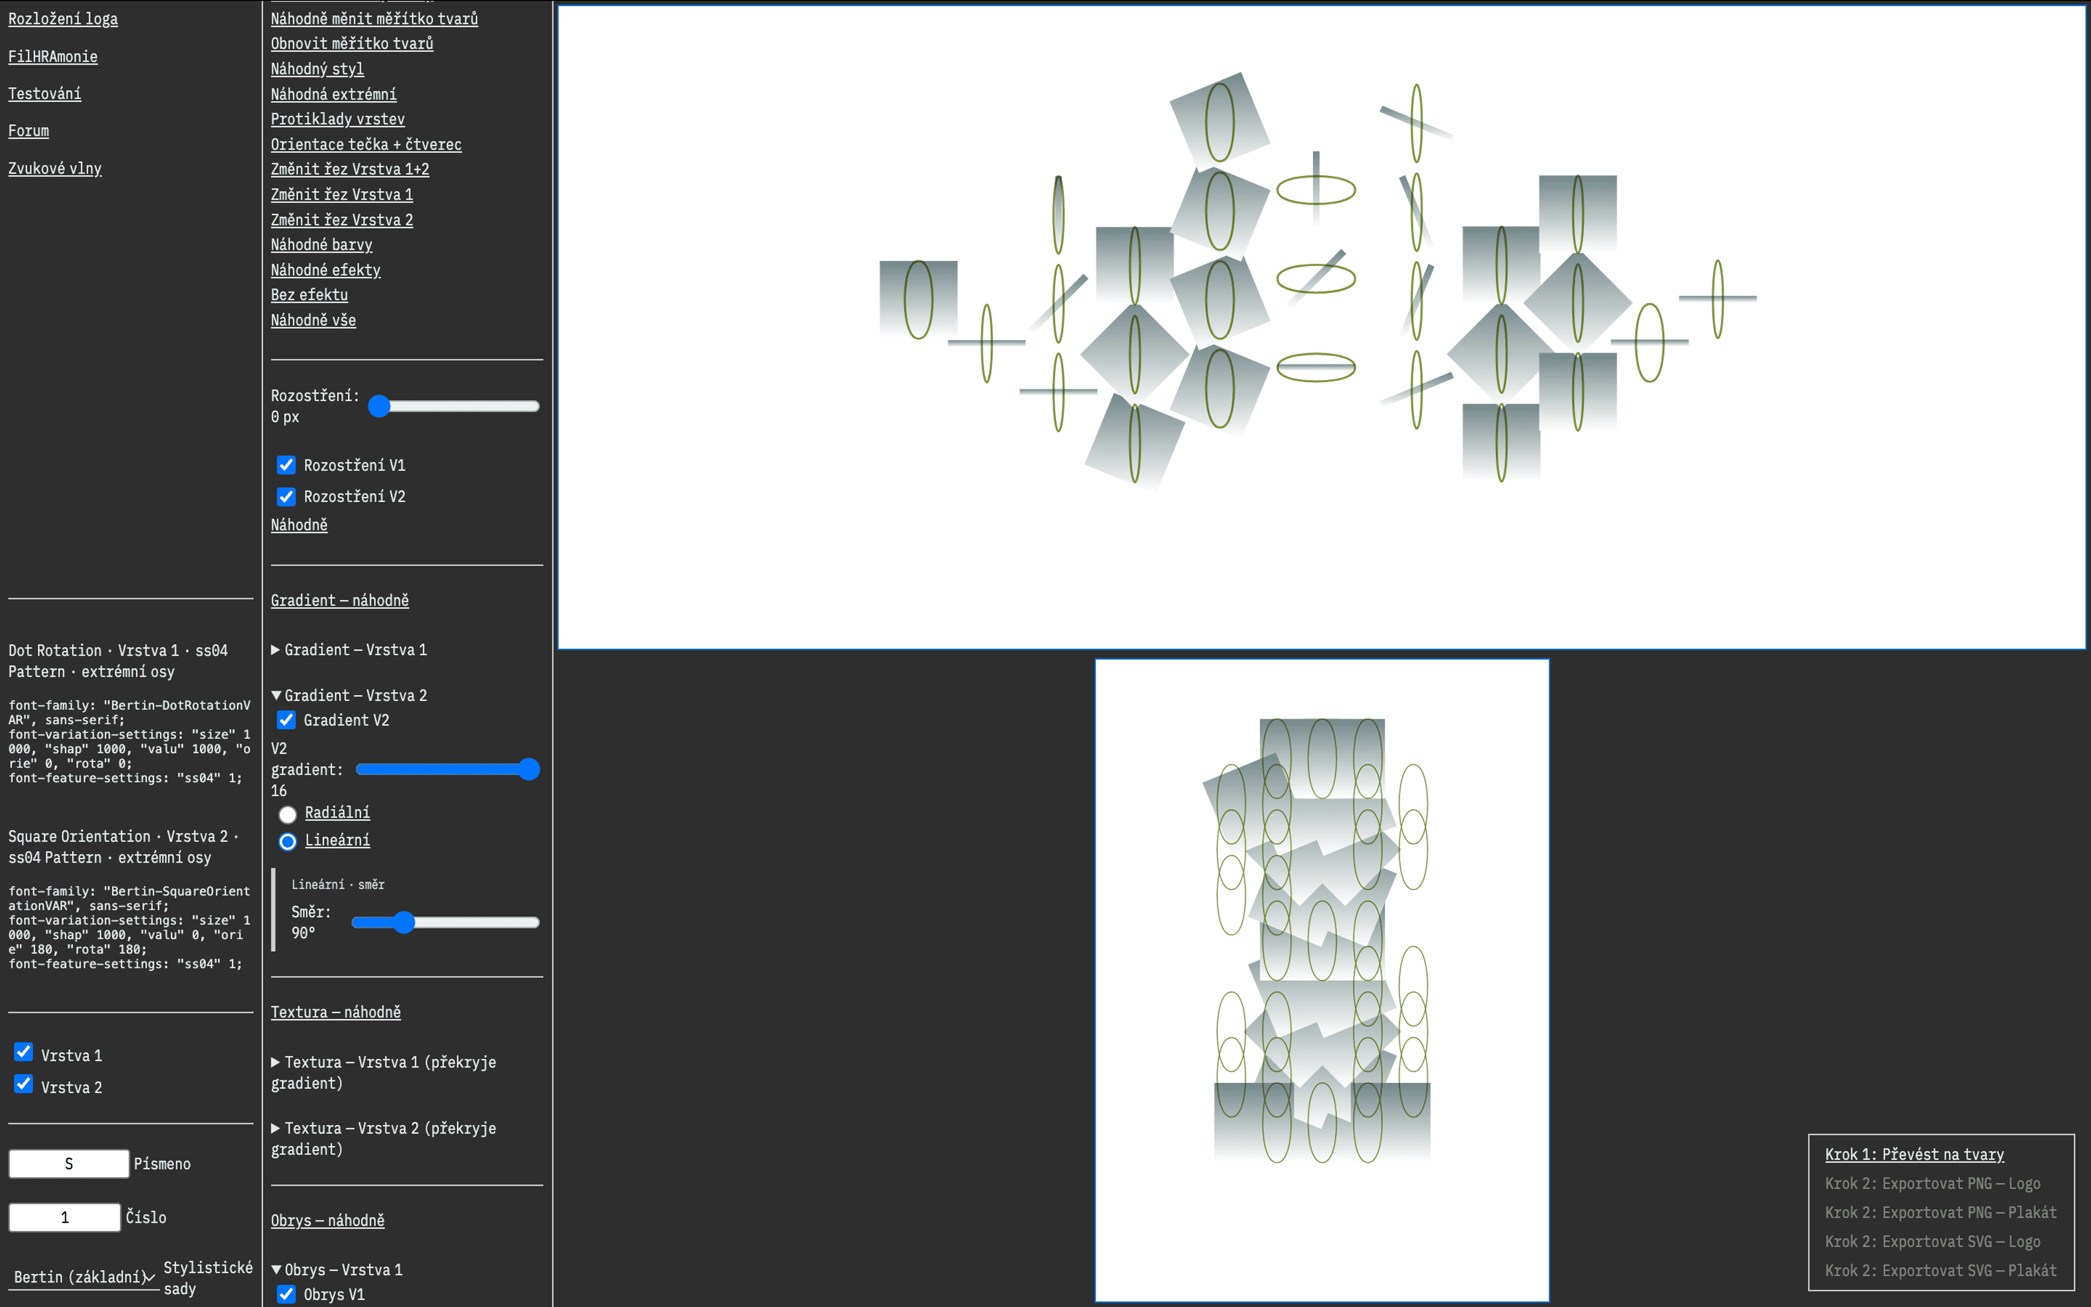2091x1307 pixels.
Task: Click Textura – náhodně
Action: 336,1011
